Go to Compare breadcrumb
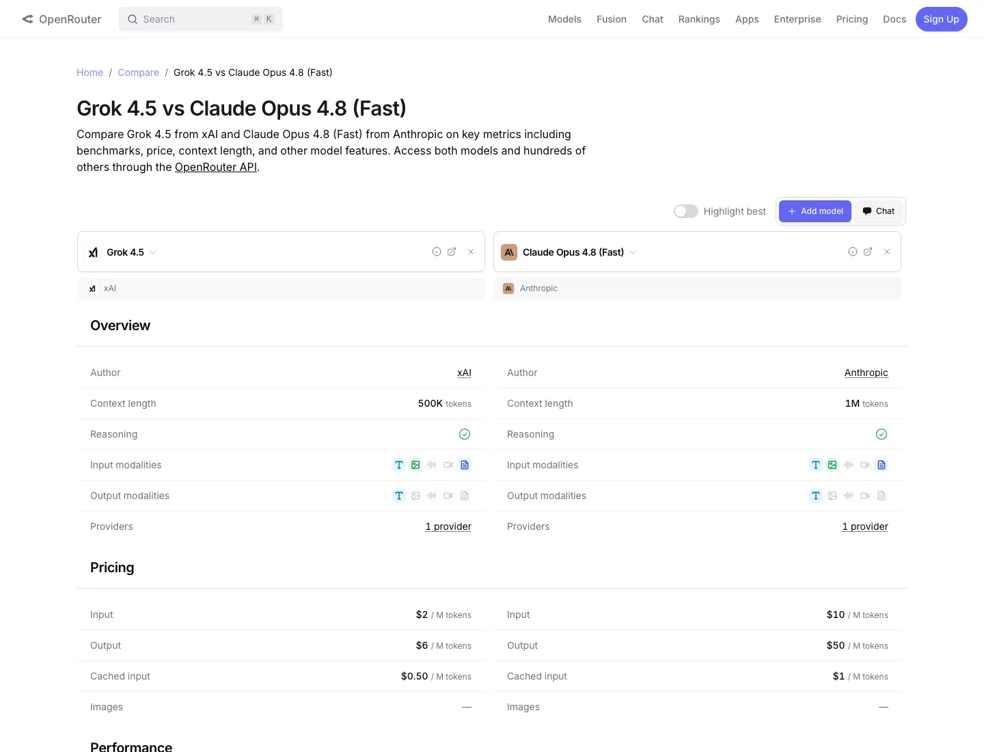The height and width of the screenshot is (752, 984). pos(138,72)
